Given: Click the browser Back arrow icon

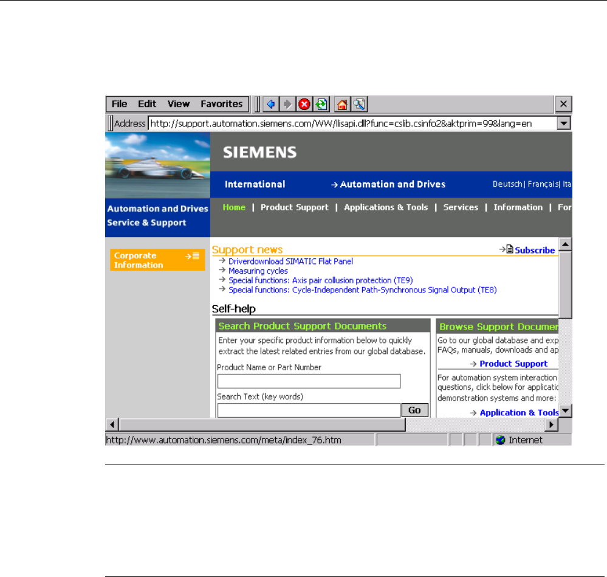Looking at the screenshot, I should 271,104.
